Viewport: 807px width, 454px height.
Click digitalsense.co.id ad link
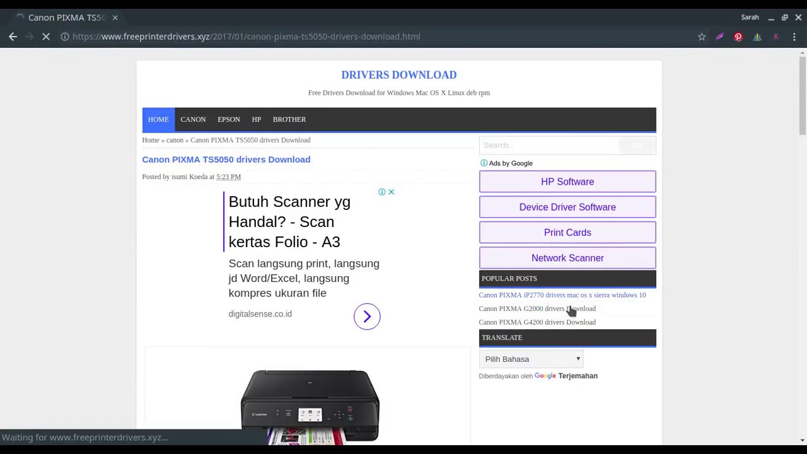tap(260, 314)
